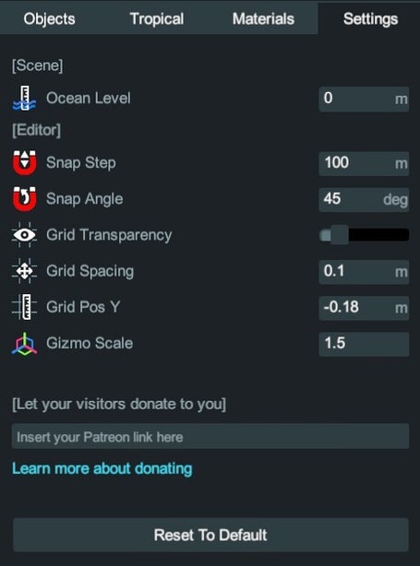Click the Ocean Level value field
The image size is (420, 566).
tap(364, 99)
